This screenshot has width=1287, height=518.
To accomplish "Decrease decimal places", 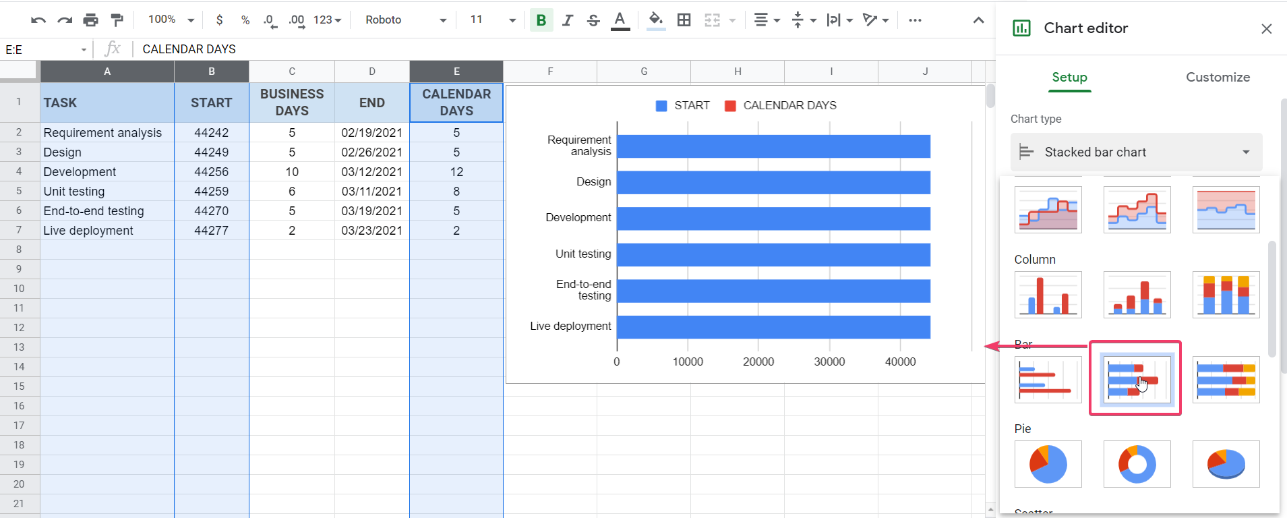I will (x=270, y=20).
